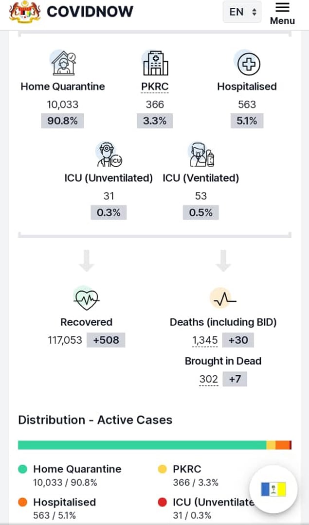
Task: Click the Deaths pulse line icon
Action: (223, 298)
